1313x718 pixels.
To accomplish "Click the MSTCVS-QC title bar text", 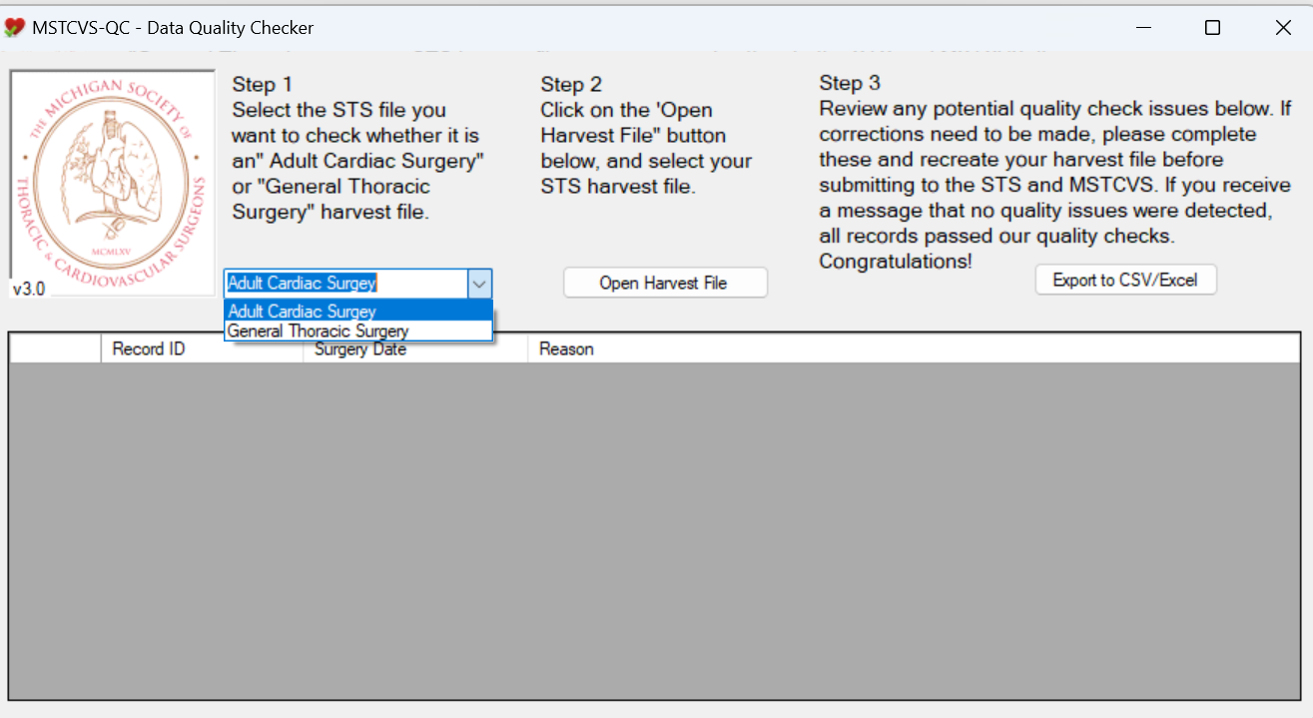I will coord(173,28).
